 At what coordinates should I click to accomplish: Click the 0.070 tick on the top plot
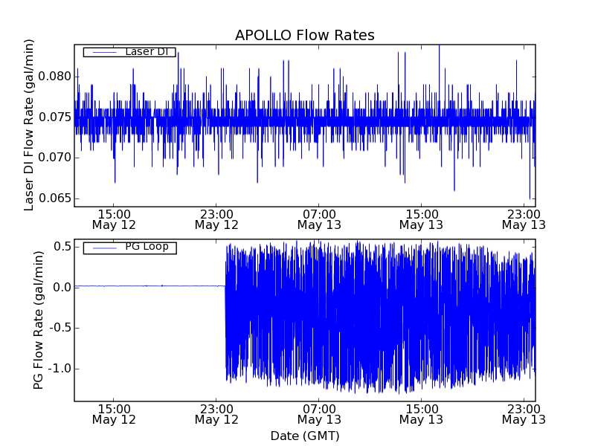point(54,158)
